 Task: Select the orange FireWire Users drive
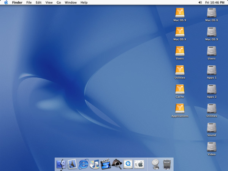point(180,51)
